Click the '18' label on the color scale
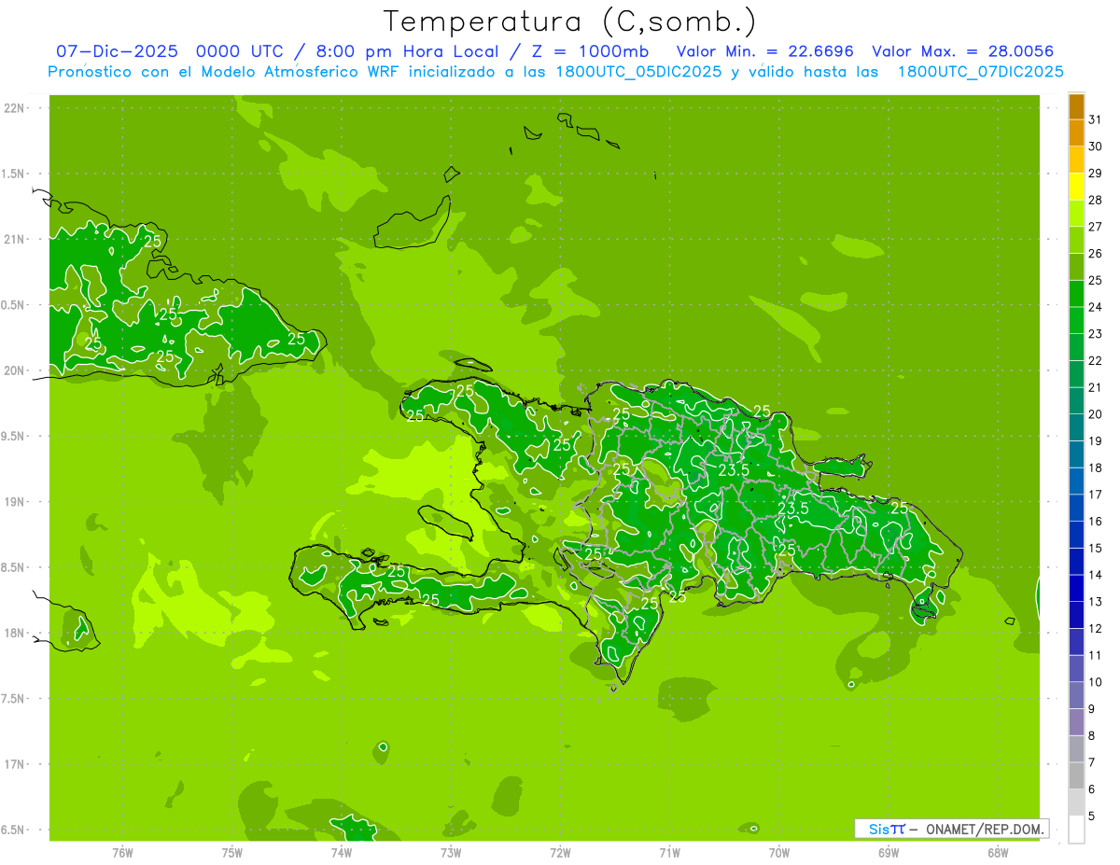This screenshot has height=865, width=1120. point(1095,467)
